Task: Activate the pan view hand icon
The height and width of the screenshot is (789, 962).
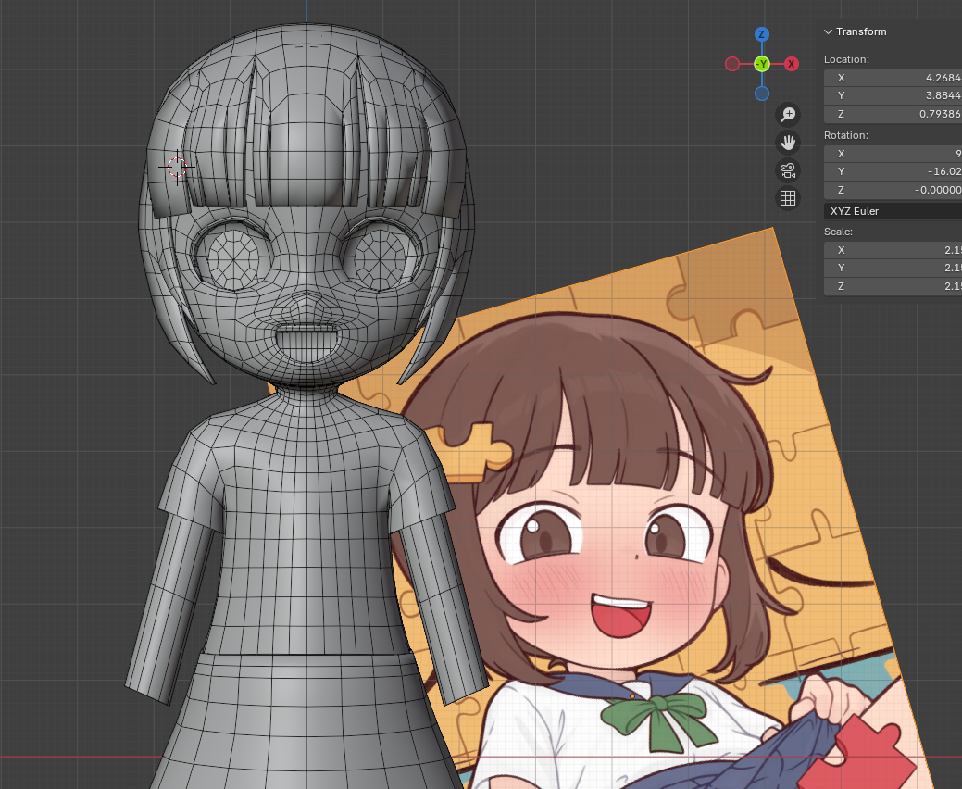Action: 788,143
